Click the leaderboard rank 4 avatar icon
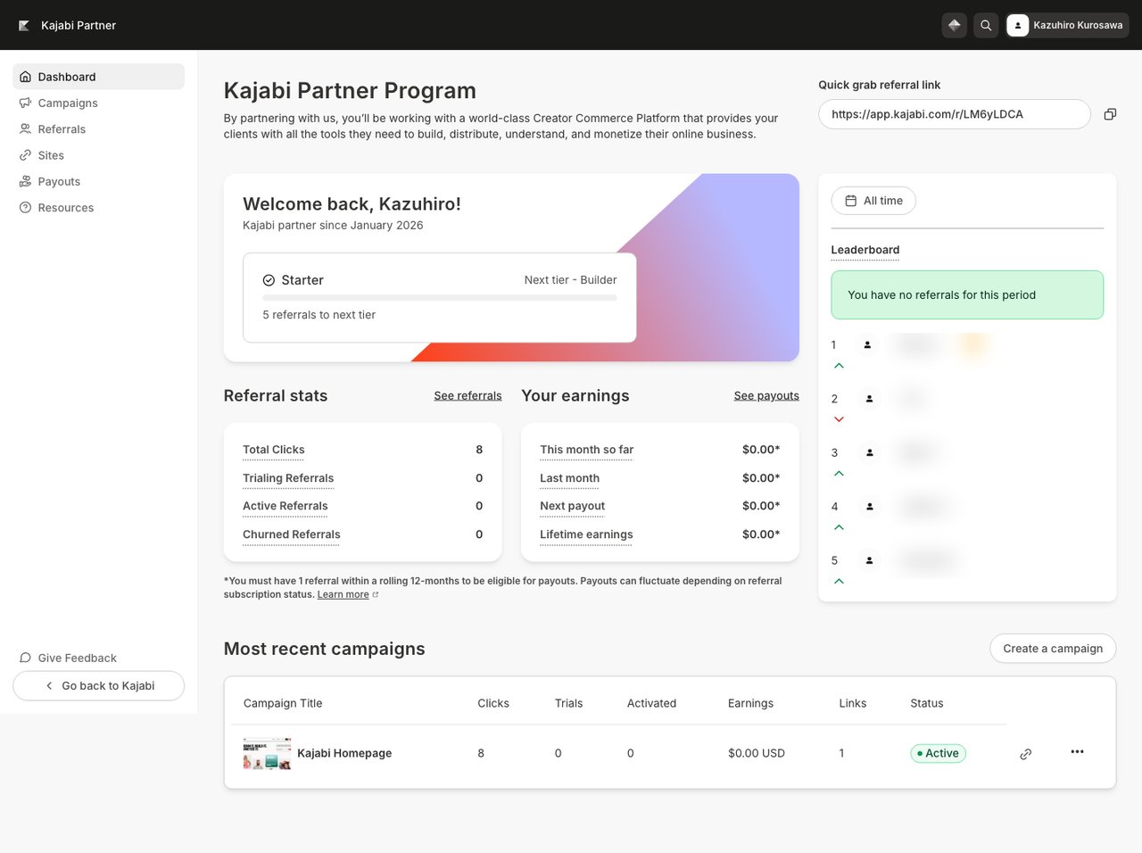Viewport: 1142px width, 853px height. [869, 506]
